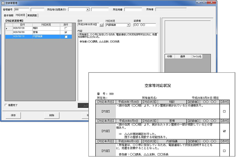The width and height of the screenshot is (236, 157).
Task: Click into the 管理番号 field showing 999
Action: pos(22,10)
